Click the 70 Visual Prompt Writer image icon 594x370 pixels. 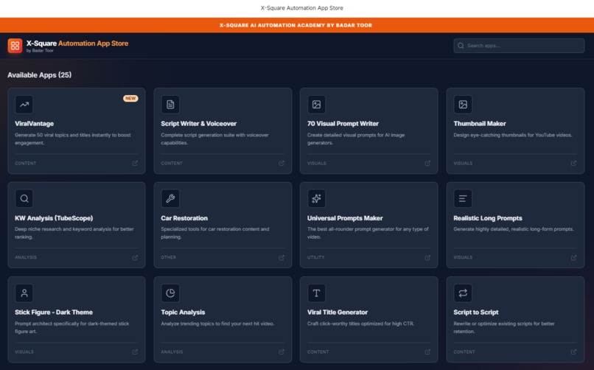[x=316, y=105]
